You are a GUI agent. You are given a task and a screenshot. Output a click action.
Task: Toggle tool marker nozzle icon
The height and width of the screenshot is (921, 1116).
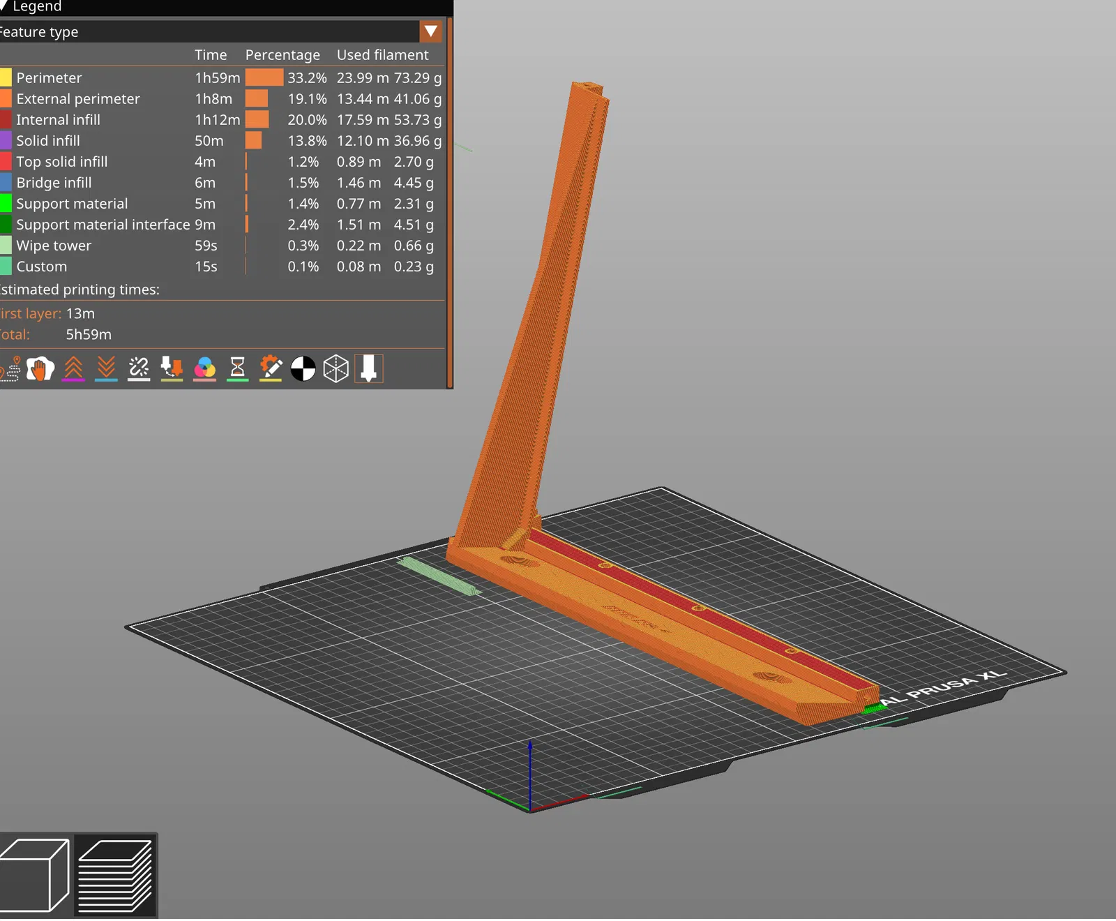coord(369,368)
